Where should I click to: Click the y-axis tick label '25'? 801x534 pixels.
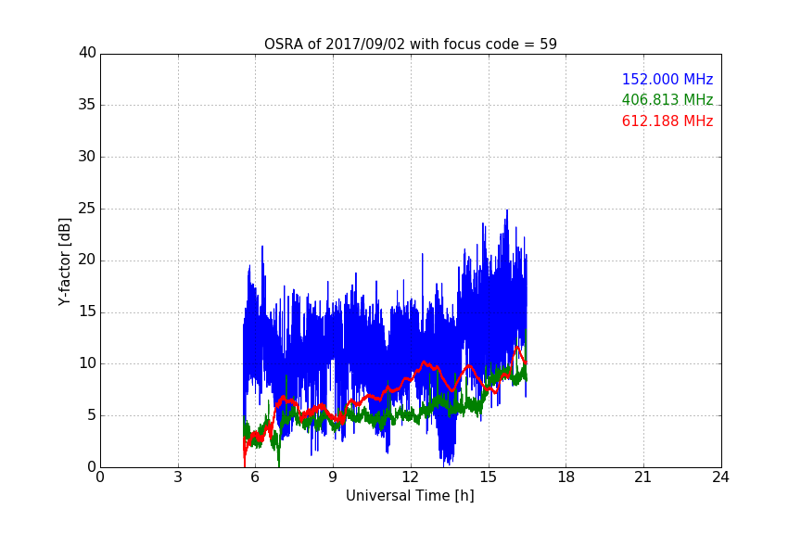(x=87, y=208)
